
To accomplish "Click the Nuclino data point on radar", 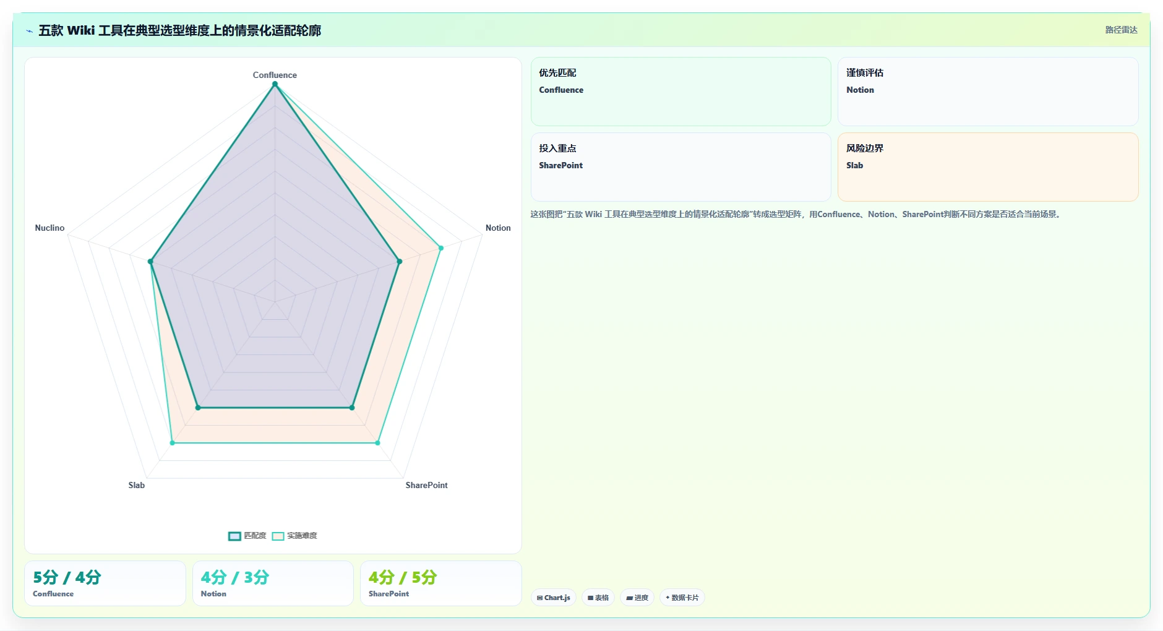I will tap(150, 262).
